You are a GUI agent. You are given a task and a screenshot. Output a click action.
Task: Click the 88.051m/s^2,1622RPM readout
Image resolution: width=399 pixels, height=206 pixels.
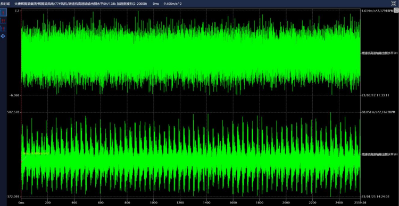pos(378,112)
